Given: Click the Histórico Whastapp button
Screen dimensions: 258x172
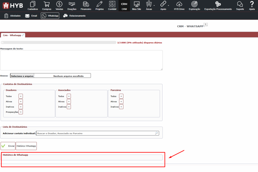Looking at the screenshot, I should [x=26, y=146].
